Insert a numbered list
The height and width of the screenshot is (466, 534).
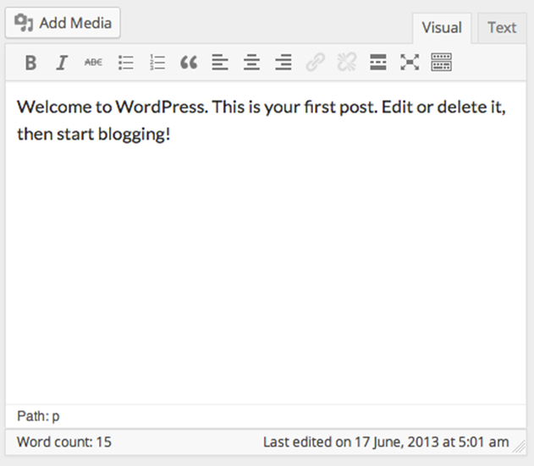pos(157,63)
